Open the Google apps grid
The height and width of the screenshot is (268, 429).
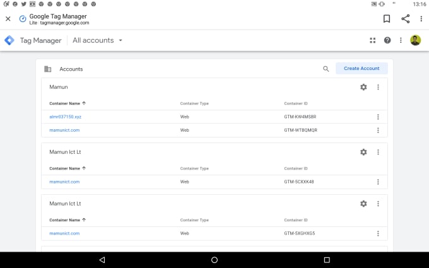coord(373,40)
